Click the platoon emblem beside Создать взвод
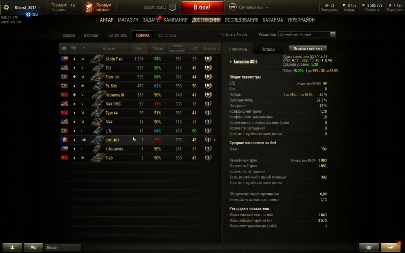 pos(172,7)
